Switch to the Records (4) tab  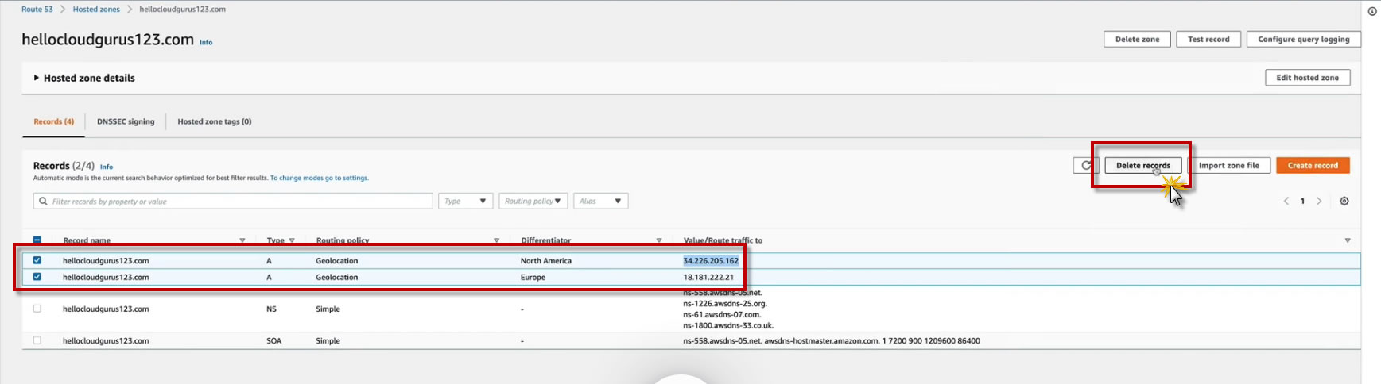click(x=53, y=121)
